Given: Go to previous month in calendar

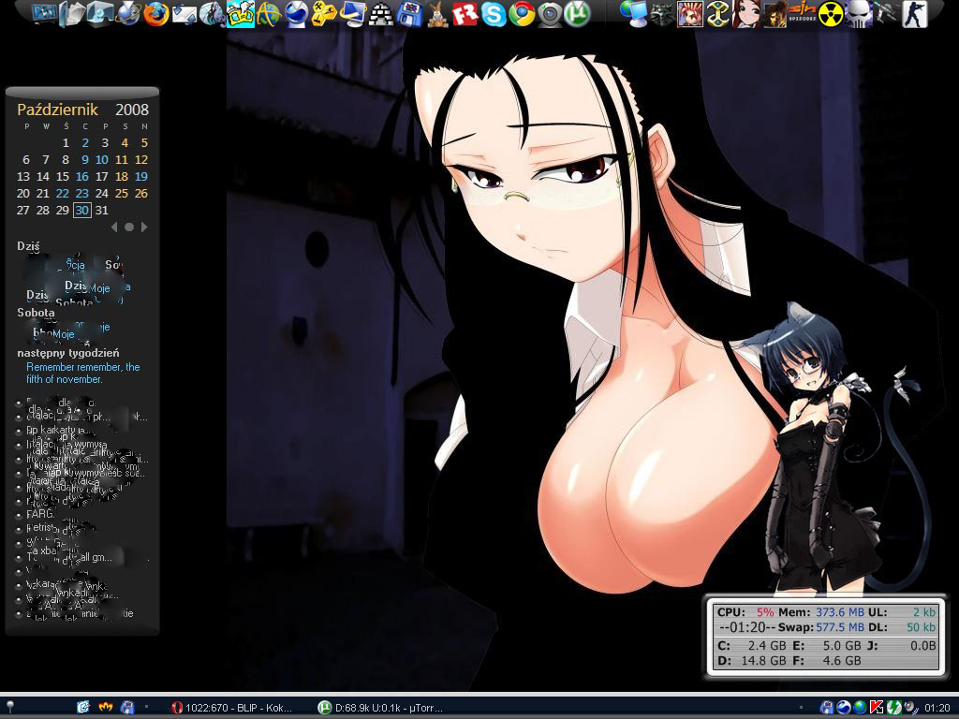Looking at the screenshot, I should click(114, 227).
